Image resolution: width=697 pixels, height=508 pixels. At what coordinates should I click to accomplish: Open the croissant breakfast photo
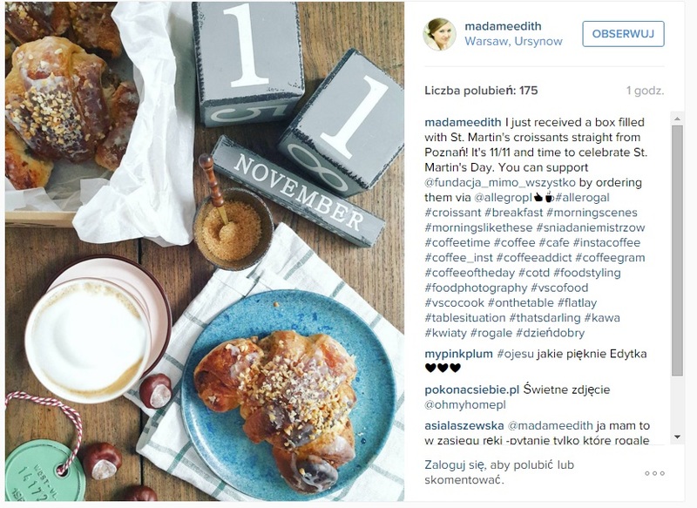coord(205,252)
